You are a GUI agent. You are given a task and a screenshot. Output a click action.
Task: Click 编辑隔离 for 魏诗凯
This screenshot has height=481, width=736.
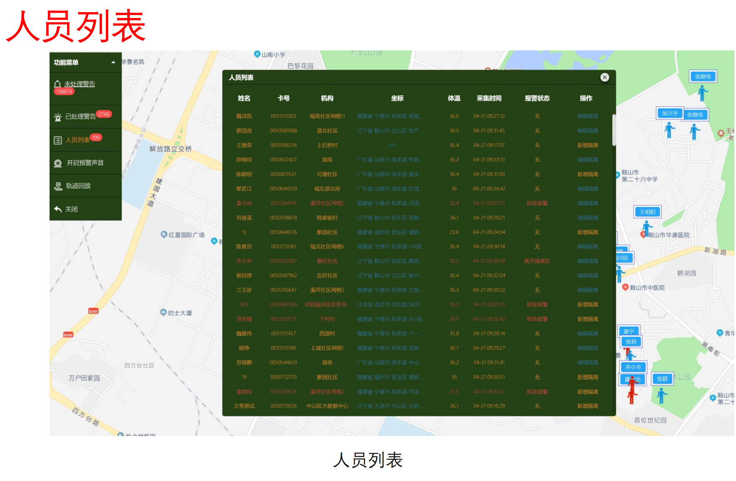pos(587,116)
